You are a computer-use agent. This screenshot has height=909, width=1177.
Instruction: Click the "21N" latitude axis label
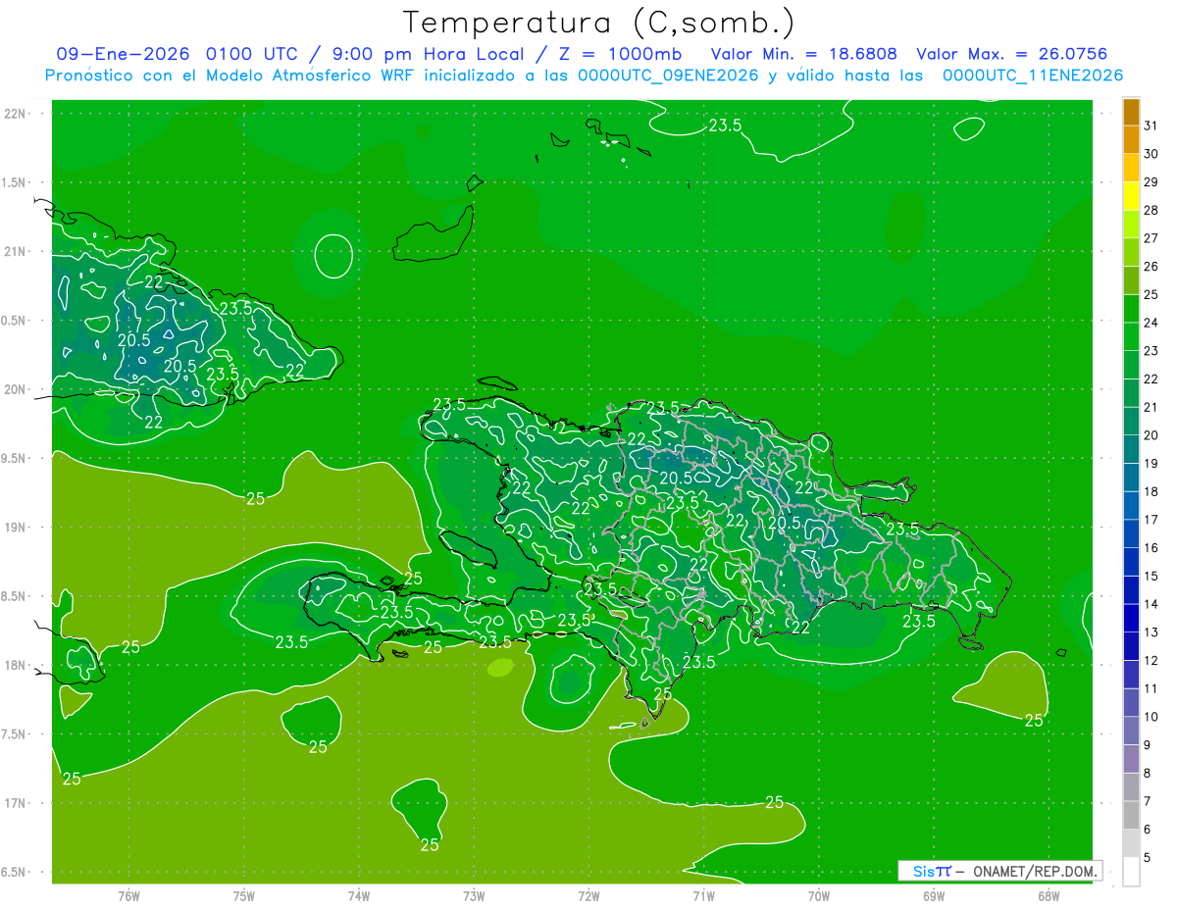coord(15,251)
